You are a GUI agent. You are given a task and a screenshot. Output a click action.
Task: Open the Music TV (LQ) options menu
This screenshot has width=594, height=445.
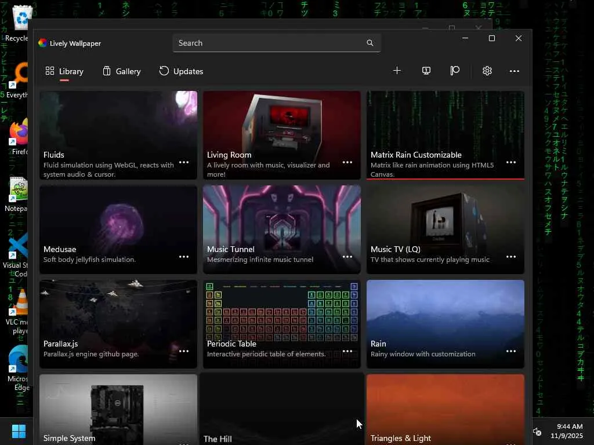(511, 257)
